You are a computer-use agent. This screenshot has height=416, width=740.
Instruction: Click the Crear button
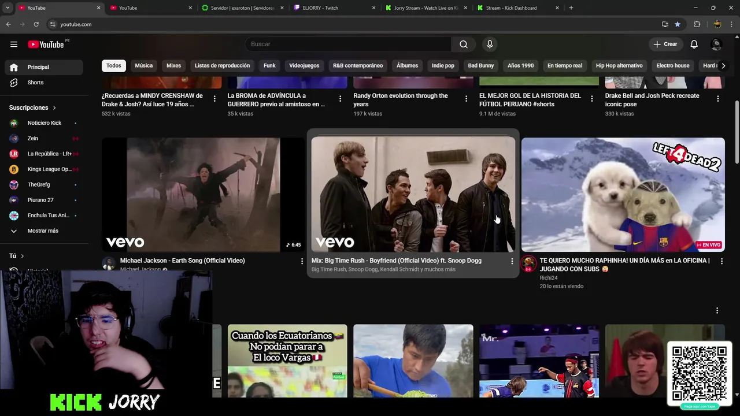click(665, 44)
